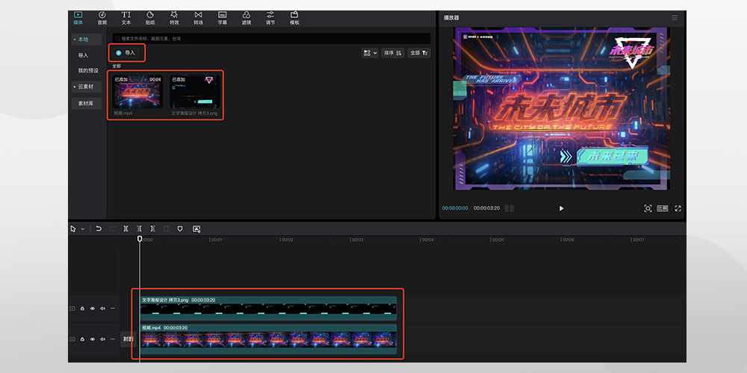
Task: Enter fullscreen preview mode
Action: click(x=678, y=208)
